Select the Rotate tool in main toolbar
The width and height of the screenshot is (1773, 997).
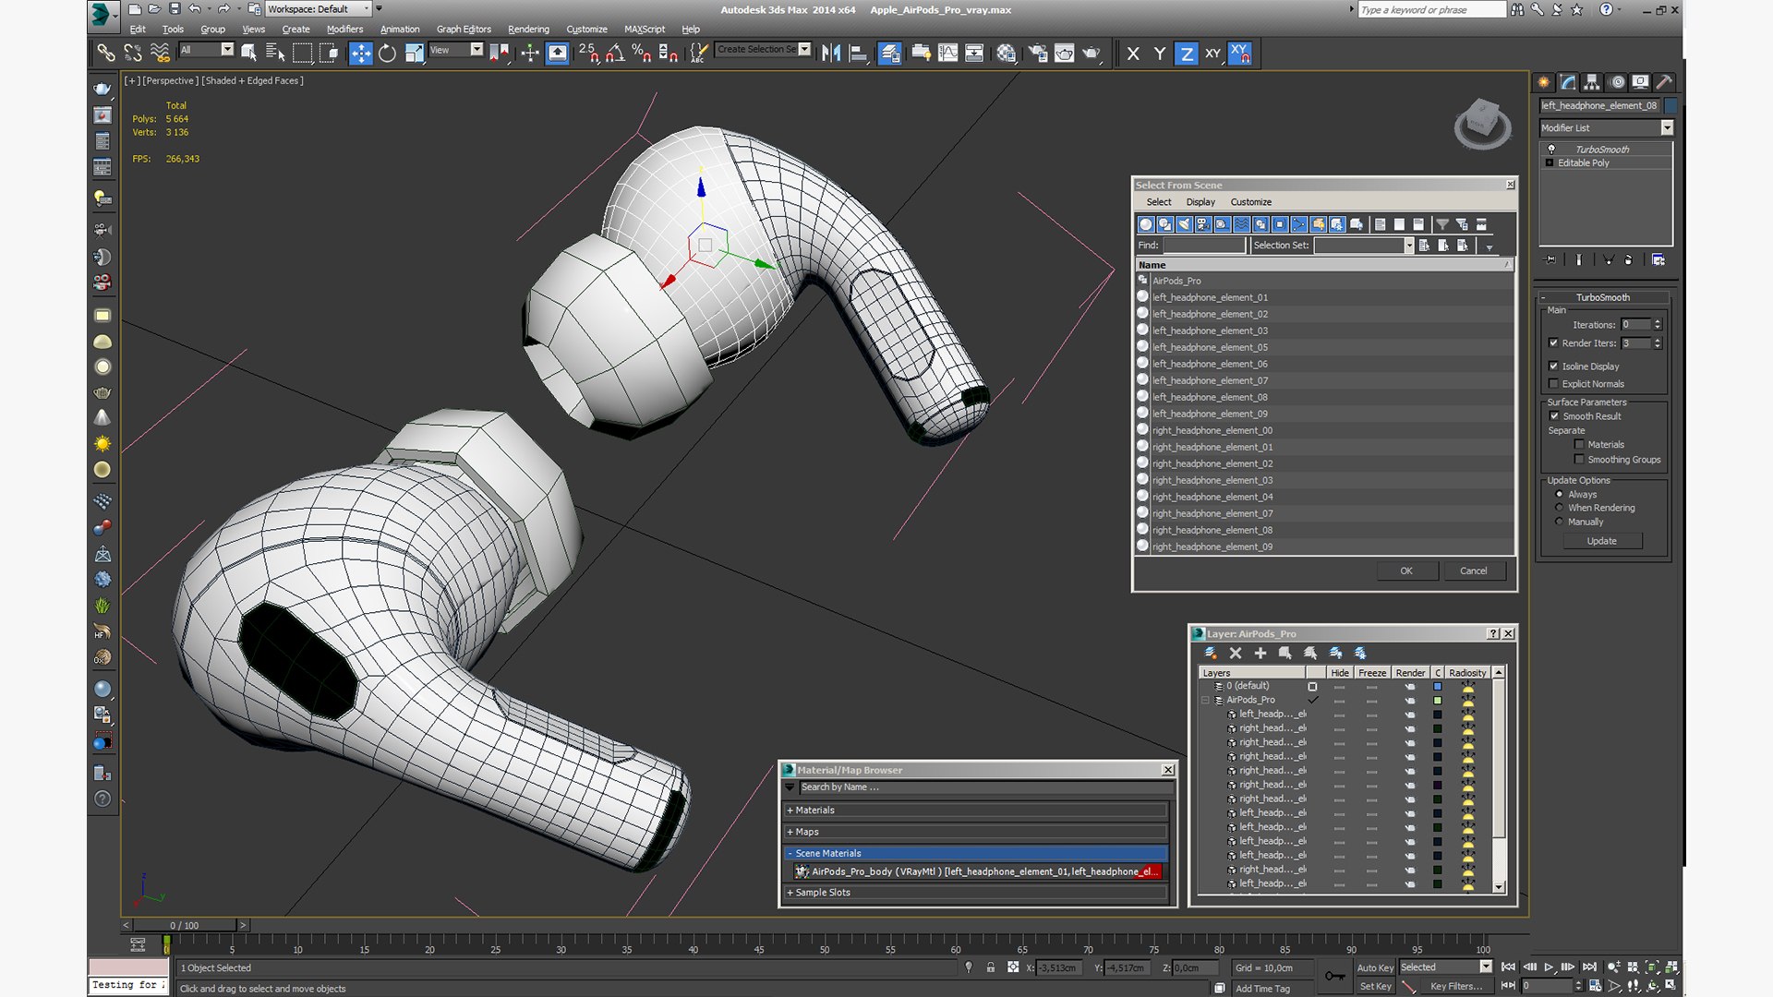(x=387, y=54)
